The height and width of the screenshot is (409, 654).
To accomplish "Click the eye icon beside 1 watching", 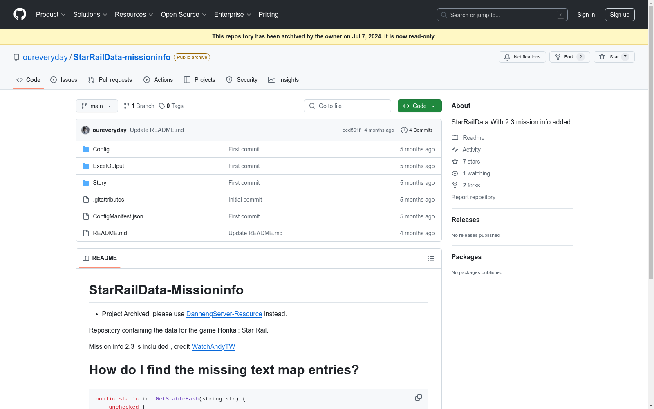I will tap(455, 173).
